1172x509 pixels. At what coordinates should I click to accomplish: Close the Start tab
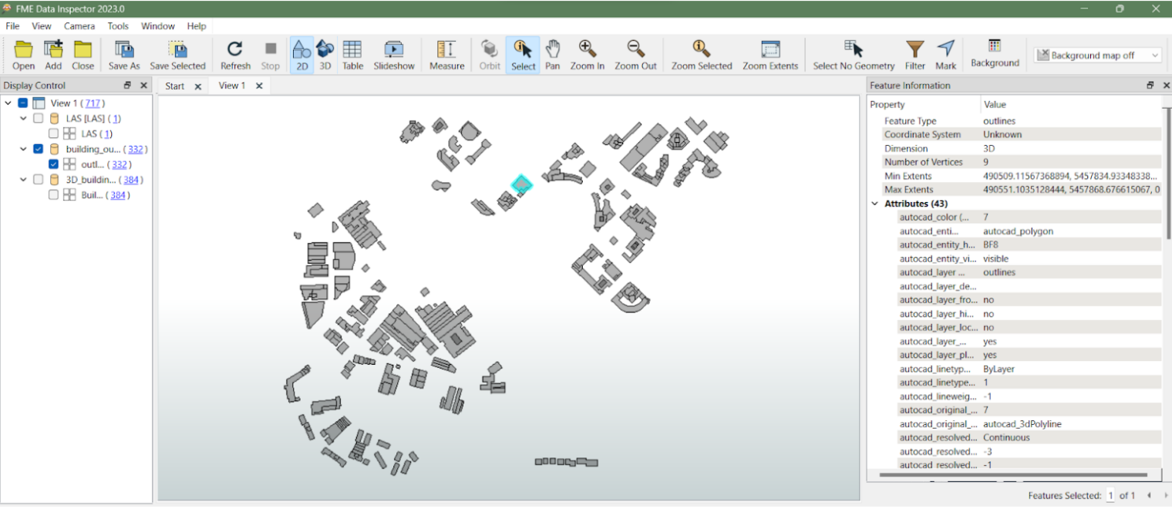tap(197, 86)
